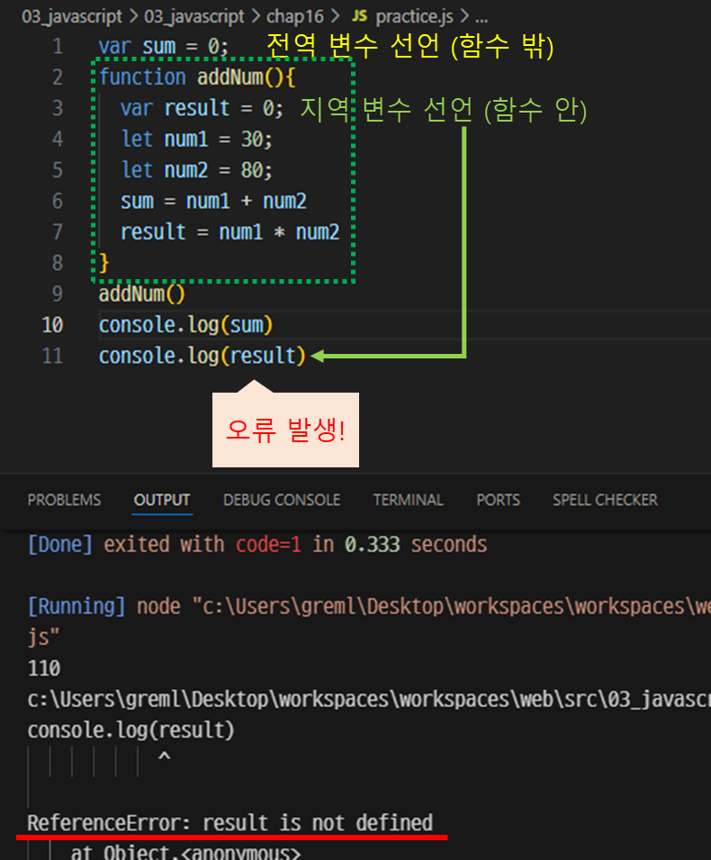711x860 pixels.
Task: Click the c:\Users\greml file path link in output
Action: coord(369,700)
